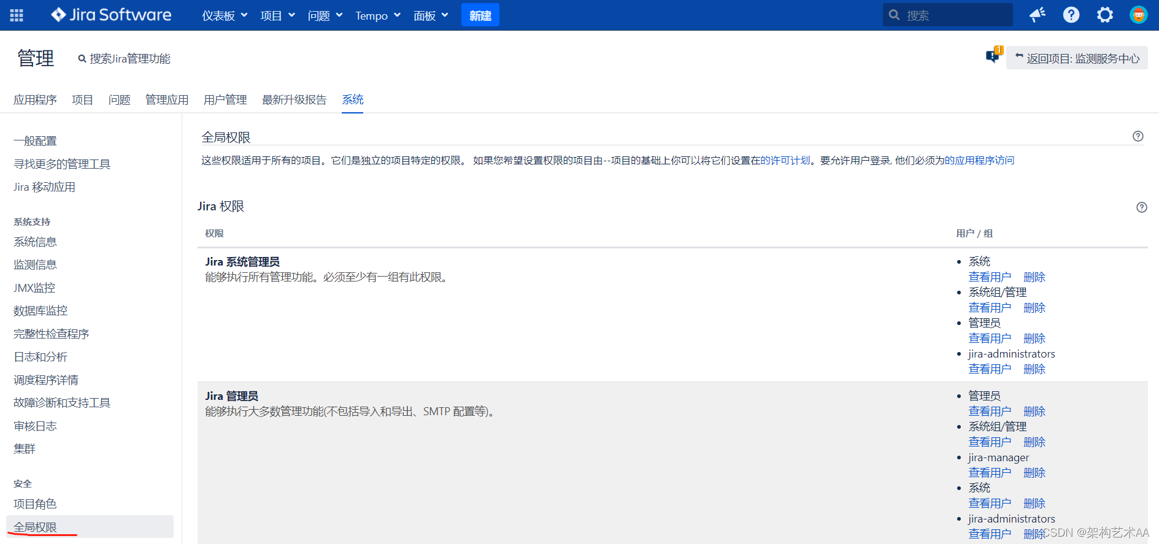Open 搜索Jira管理功能 admin search
1159x544 pixels.
pos(125,59)
